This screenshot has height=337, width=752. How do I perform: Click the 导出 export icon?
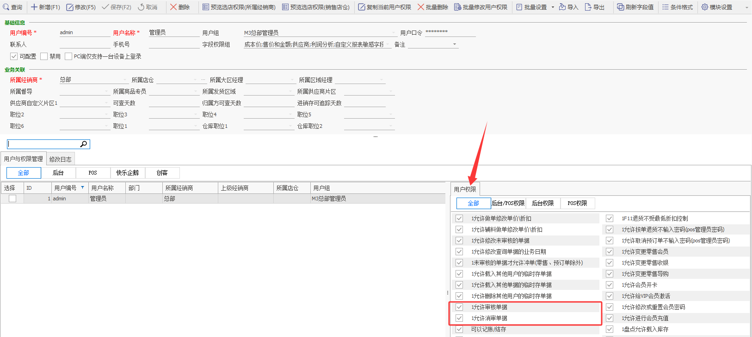(588, 7)
